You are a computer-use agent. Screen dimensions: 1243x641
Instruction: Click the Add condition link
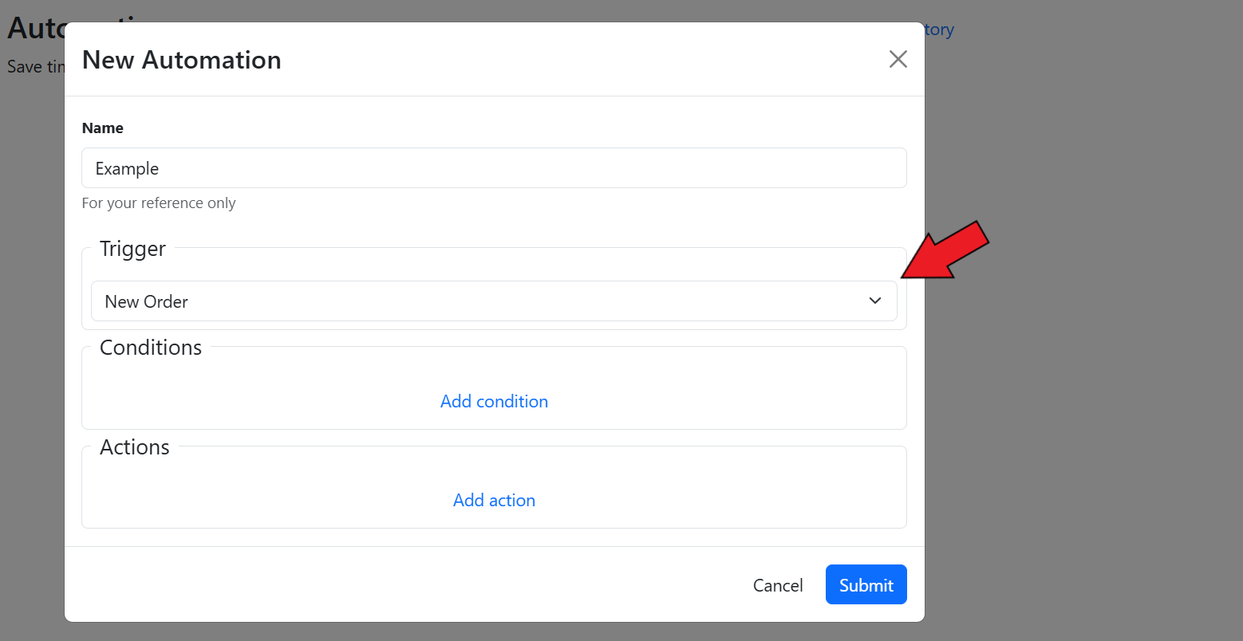coord(494,401)
